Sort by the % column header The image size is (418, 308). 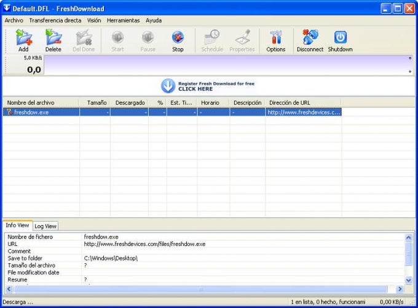coord(157,102)
